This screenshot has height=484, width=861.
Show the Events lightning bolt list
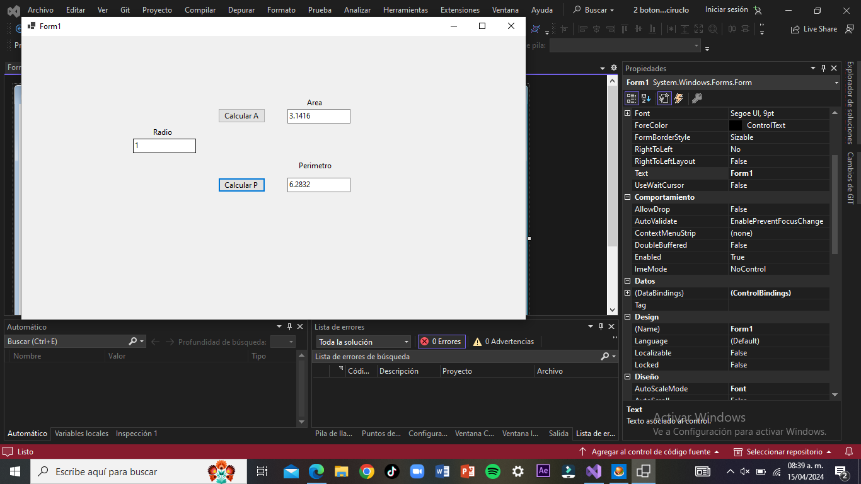point(679,98)
